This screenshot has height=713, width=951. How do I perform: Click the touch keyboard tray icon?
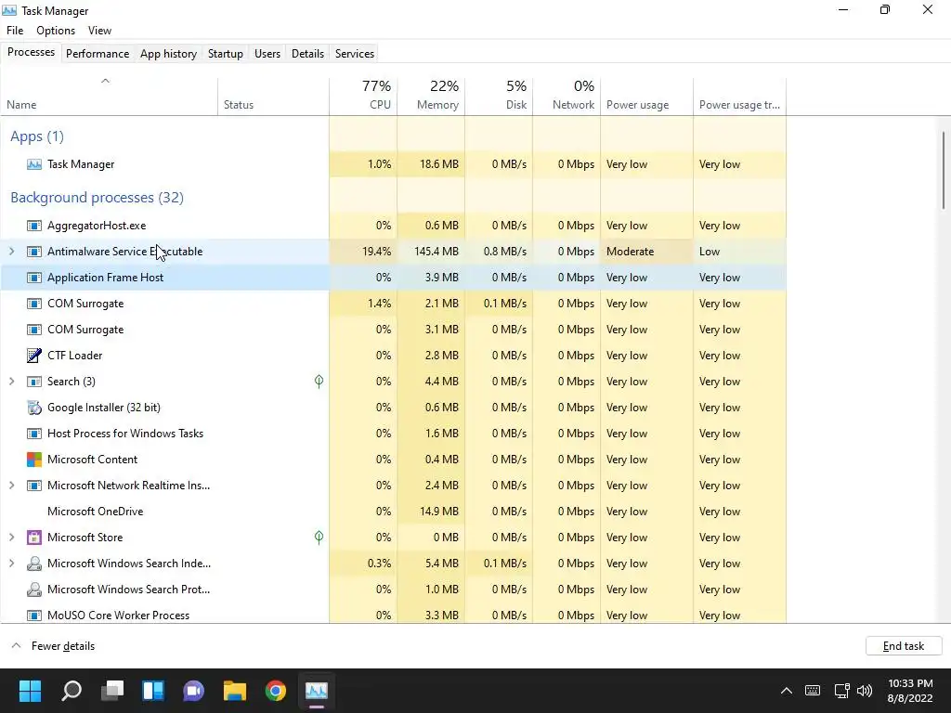(813, 691)
